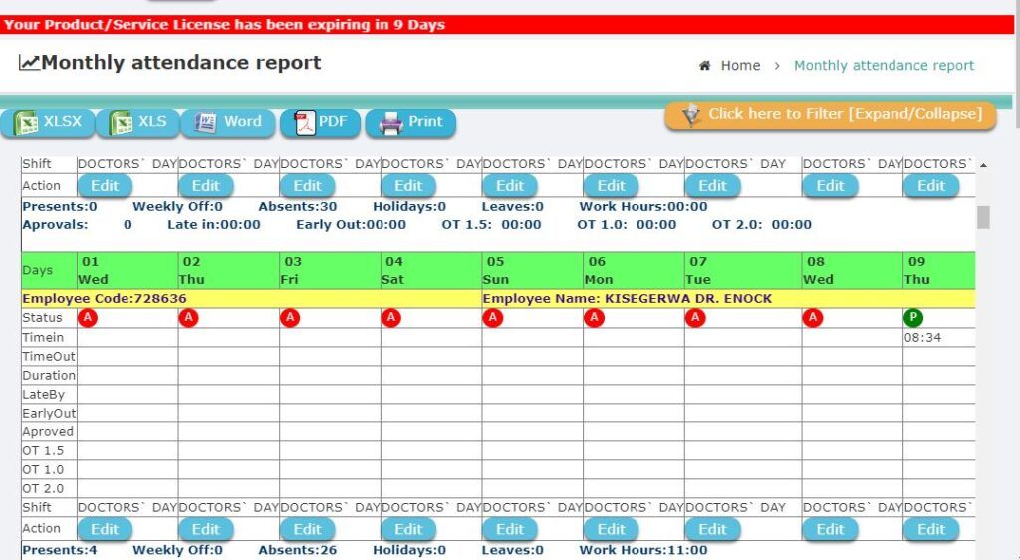Click top Edit button in first column

point(105,186)
